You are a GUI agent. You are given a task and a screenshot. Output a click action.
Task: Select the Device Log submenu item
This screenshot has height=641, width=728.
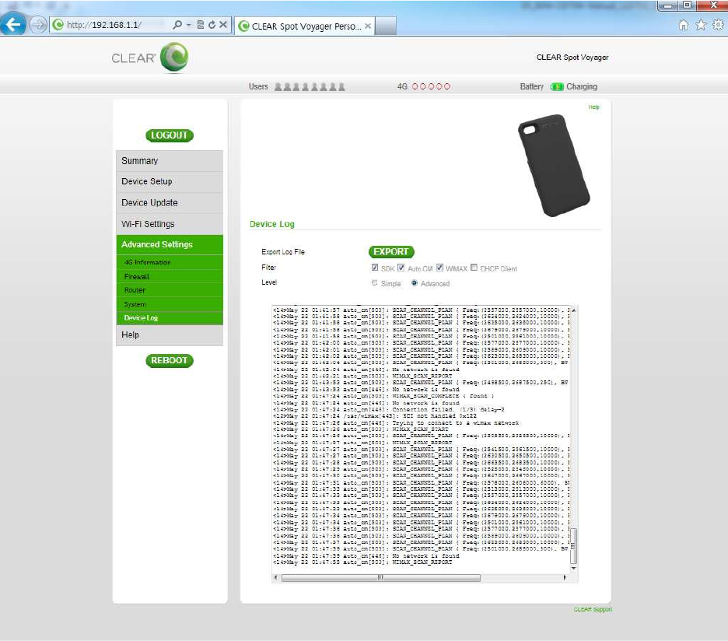170,317
